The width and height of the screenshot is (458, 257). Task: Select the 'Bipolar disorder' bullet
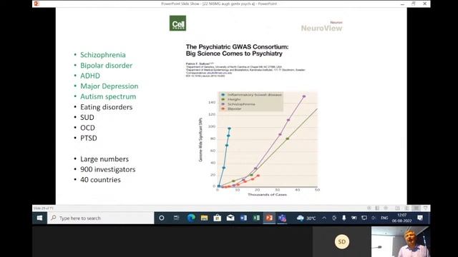(107, 65)
